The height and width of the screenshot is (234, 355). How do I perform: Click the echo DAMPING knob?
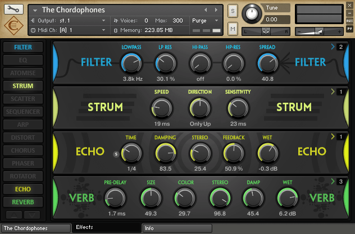pos(166,153)
